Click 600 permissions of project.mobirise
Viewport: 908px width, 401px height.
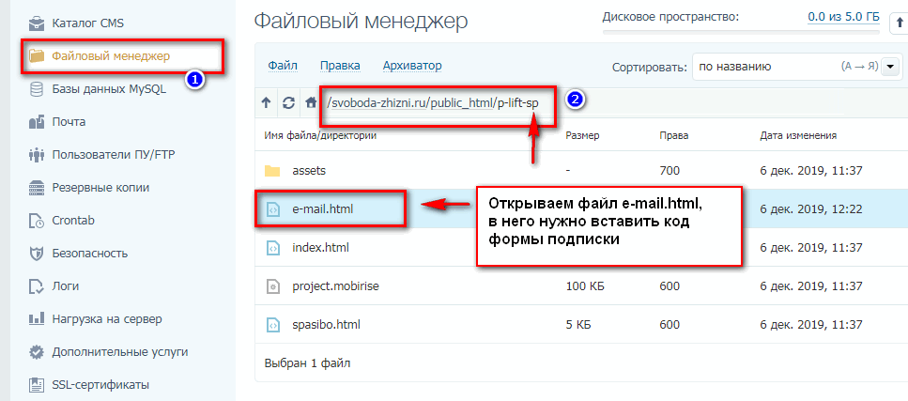pyautogui.click(x=669, y=286)
